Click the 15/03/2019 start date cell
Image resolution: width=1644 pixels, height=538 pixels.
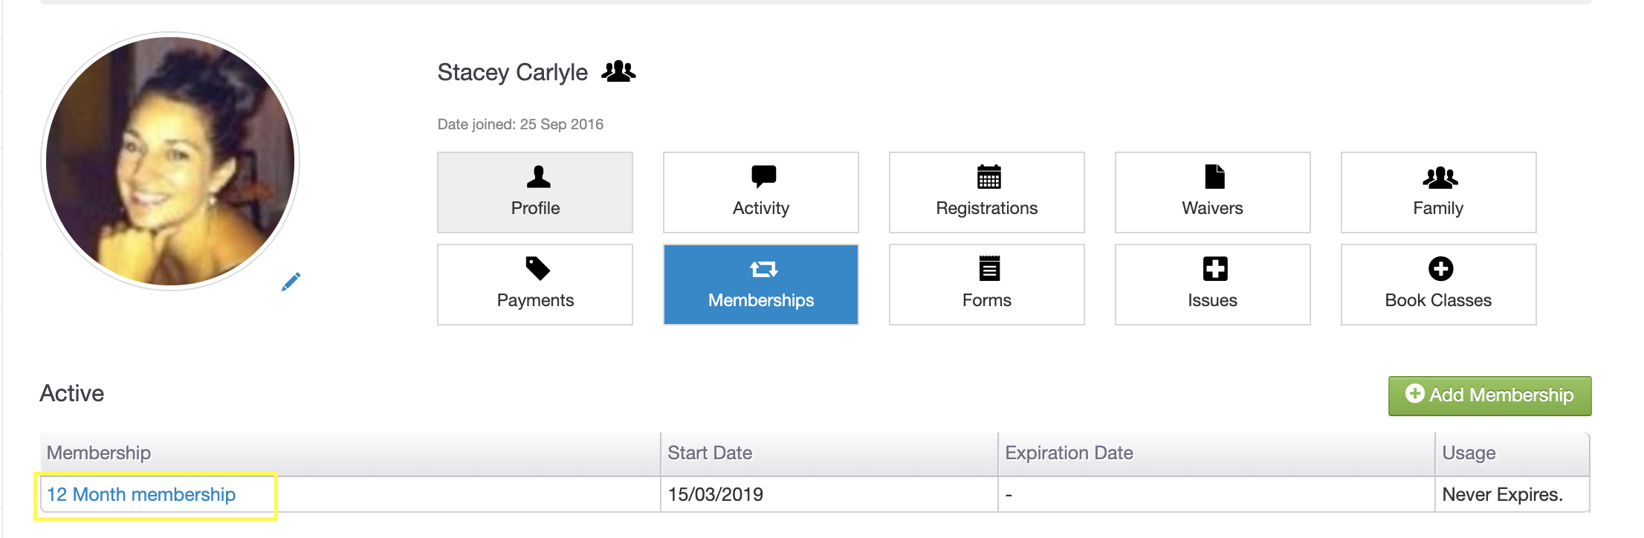pos(716,495)
